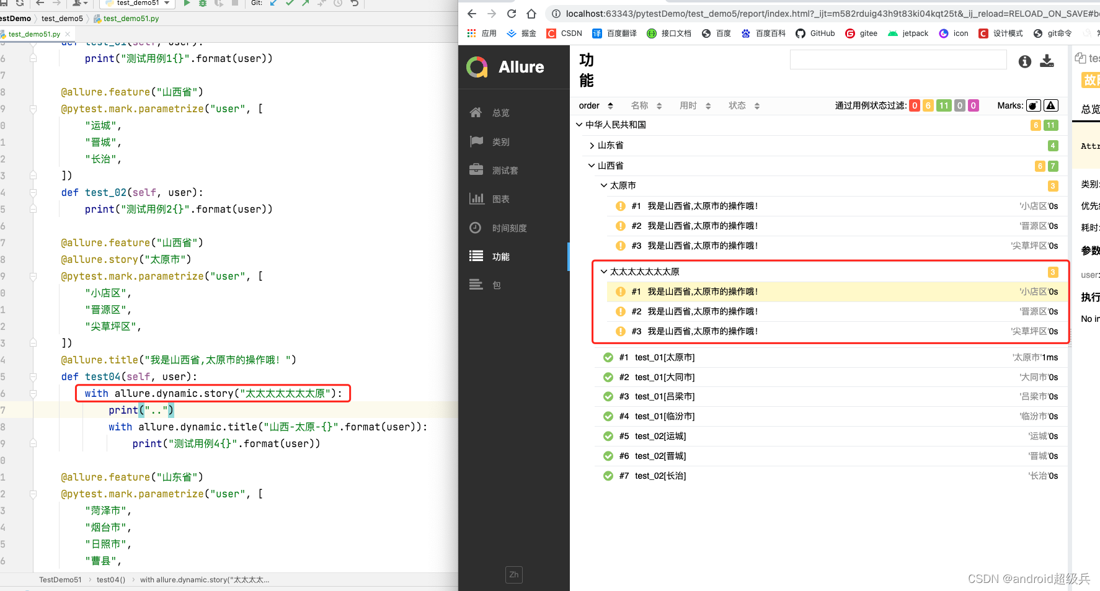The image size is (1100, 591).
Task: Click the Git commit checkmark icon
Action: [290, 3]
